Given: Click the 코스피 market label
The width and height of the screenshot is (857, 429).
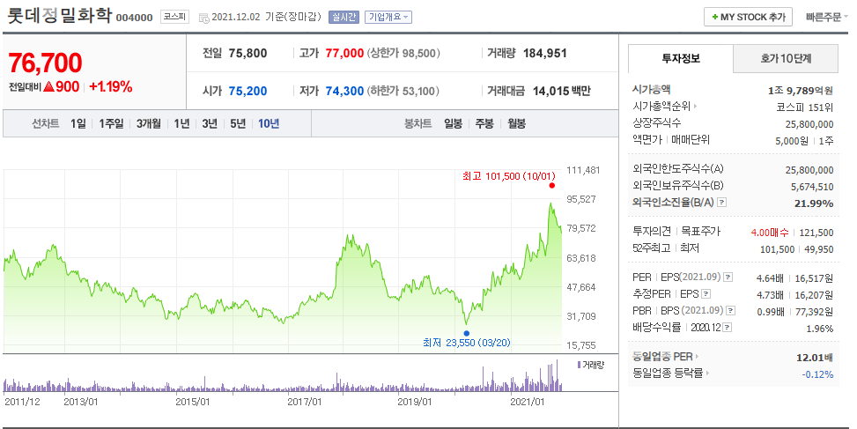Looking at the screenshot, I should [x=175, y=17].
